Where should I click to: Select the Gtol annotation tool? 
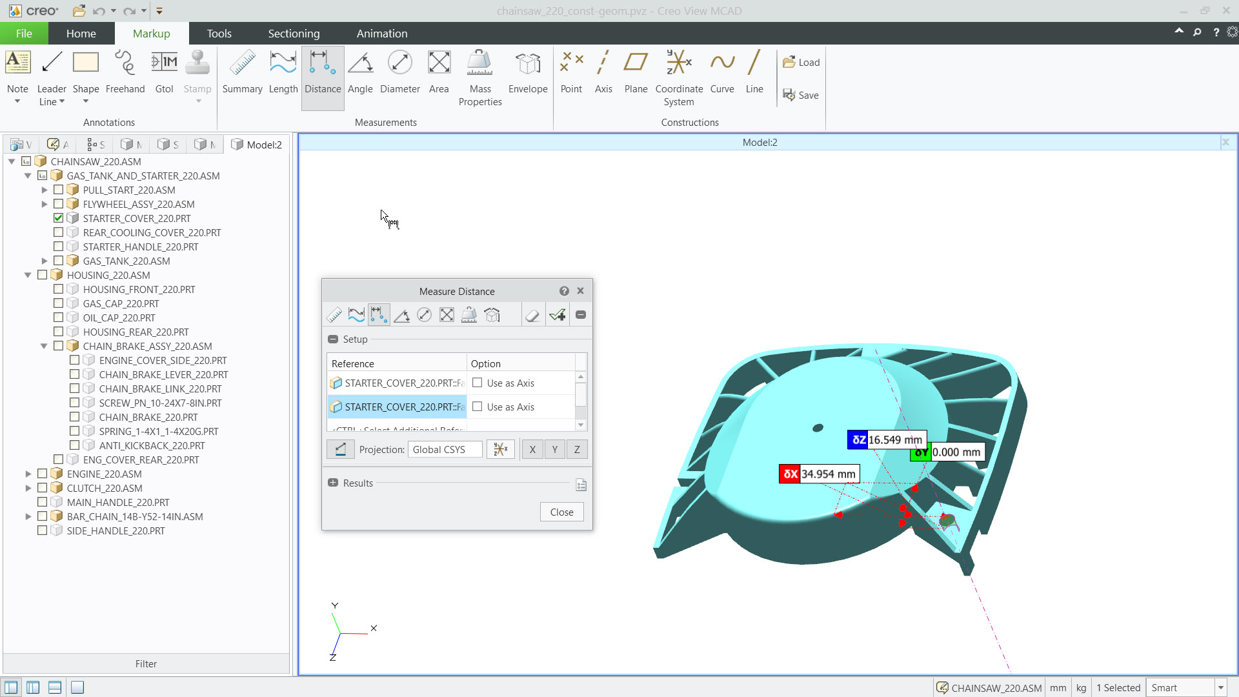pyautogui.click(x=165, y=72)
